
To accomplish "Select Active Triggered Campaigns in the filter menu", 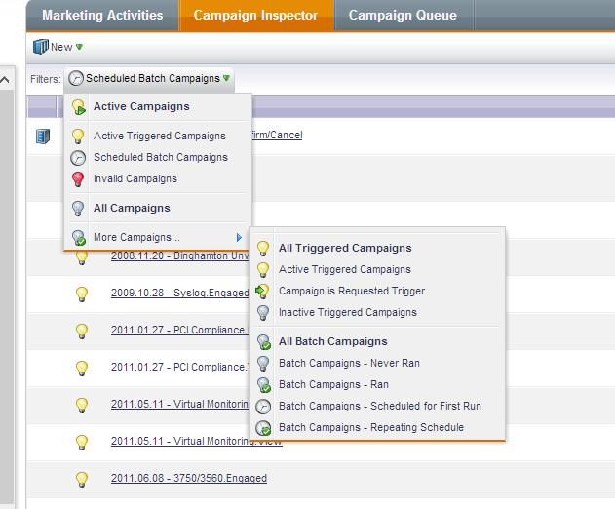I will 159,137.
